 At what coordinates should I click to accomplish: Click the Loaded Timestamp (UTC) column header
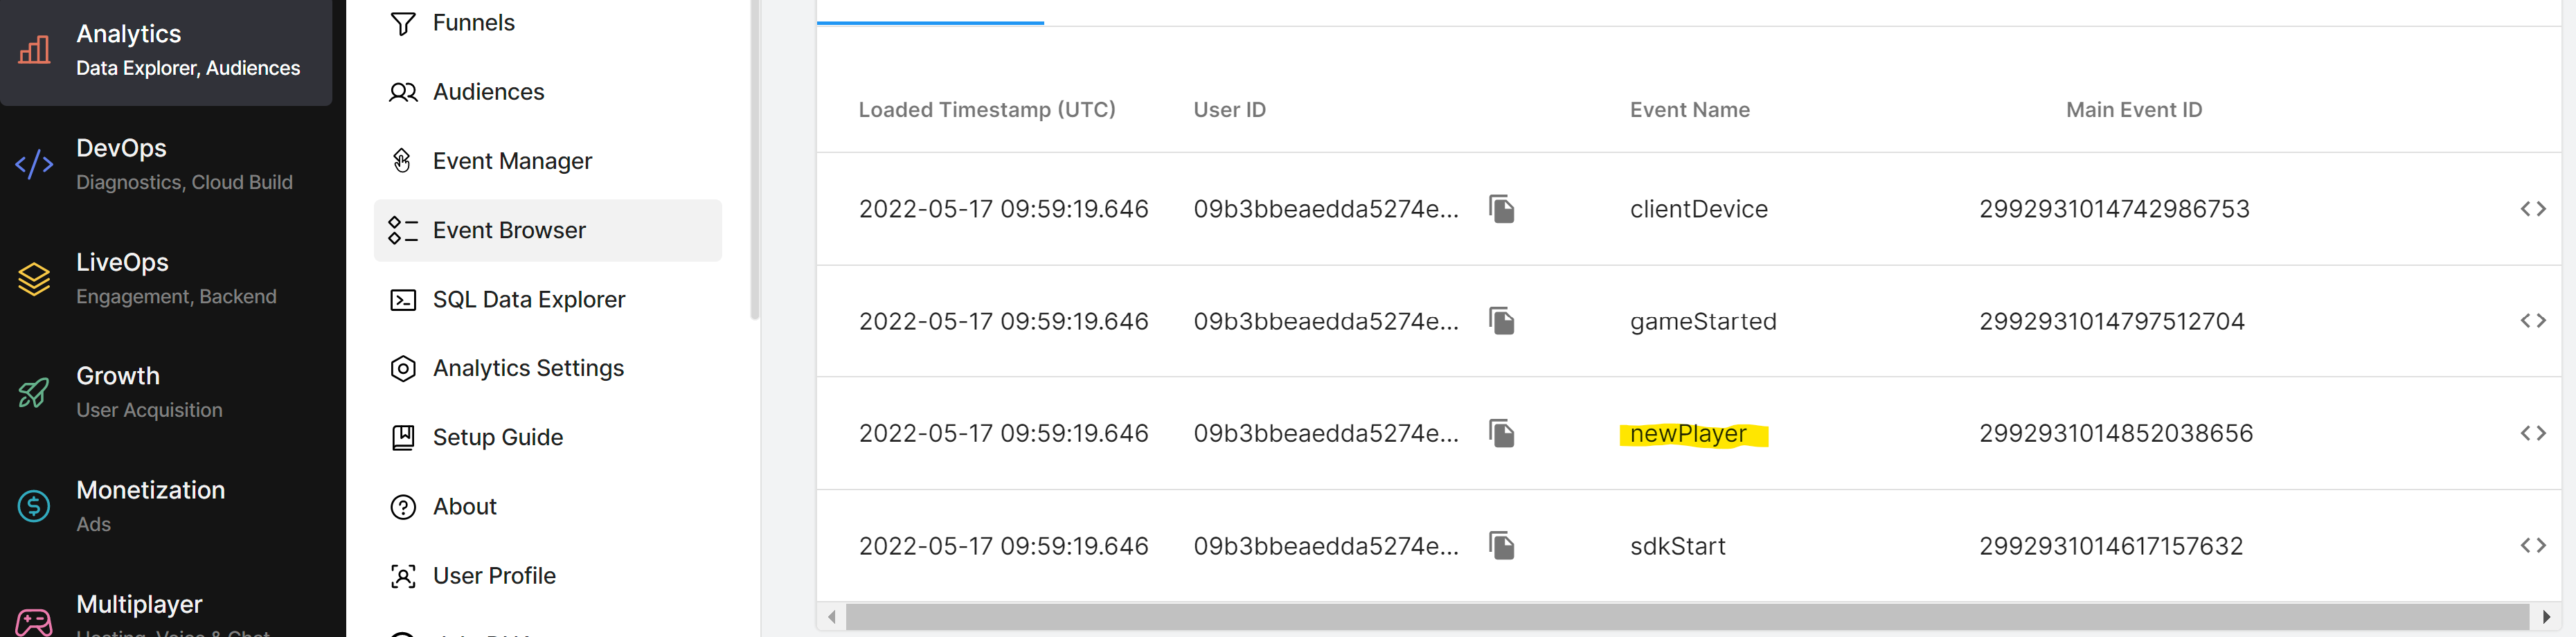[x=986, y=110]
